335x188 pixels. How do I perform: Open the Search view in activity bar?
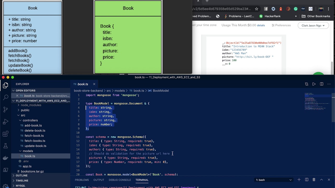pyautogui.click(x=5, y=98)
